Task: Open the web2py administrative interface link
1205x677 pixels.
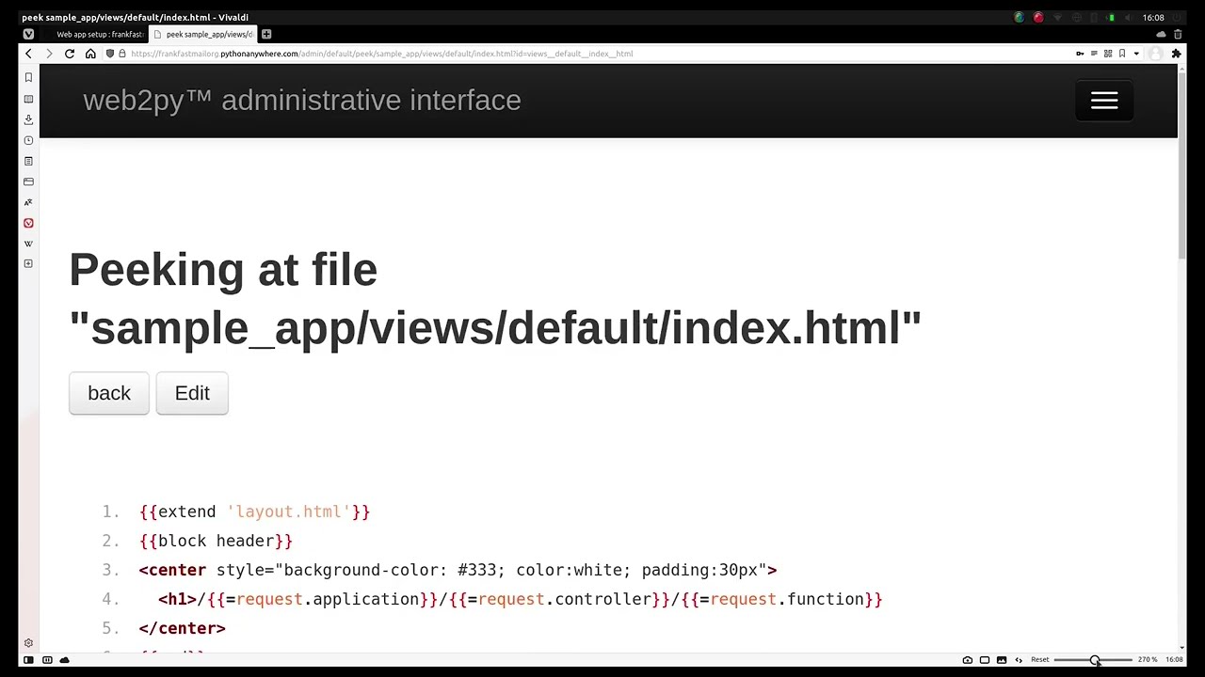Action: pos(302,101)
